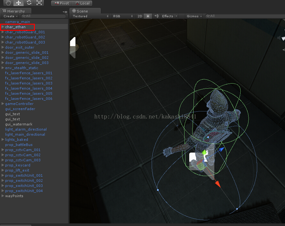Select door_generic_slide_001

pos(27,52)
